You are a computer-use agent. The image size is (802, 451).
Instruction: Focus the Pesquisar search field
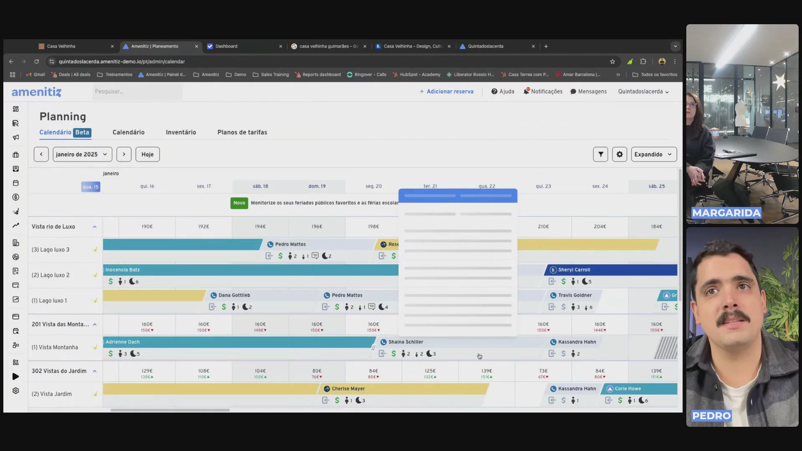137,91
